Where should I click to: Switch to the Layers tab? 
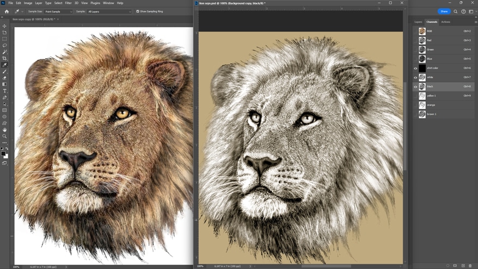point(418,22)
